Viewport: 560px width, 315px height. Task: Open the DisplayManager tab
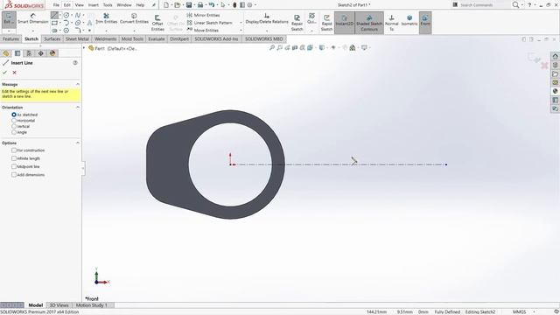52,53
